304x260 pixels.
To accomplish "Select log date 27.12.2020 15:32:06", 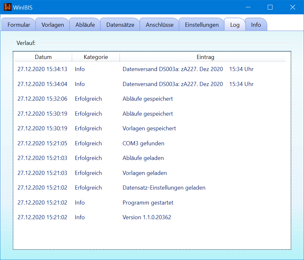I will click(x=42, y=99).
